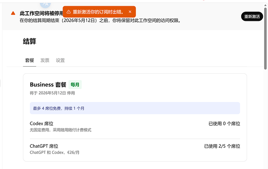Click the toast message 重新激活你的订阅时出错

pos(98,12)
